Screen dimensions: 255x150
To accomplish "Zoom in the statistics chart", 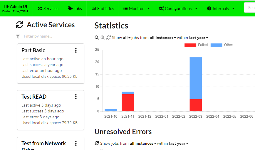I will pos(103,38).
